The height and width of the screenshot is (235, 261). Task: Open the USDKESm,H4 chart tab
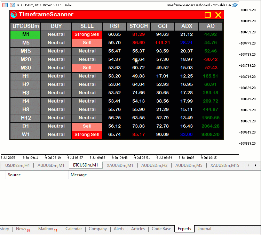pos(17,165)
